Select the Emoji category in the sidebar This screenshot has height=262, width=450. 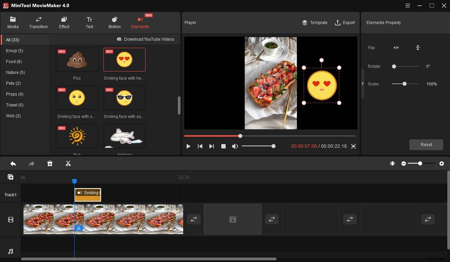tap(15, 51)
